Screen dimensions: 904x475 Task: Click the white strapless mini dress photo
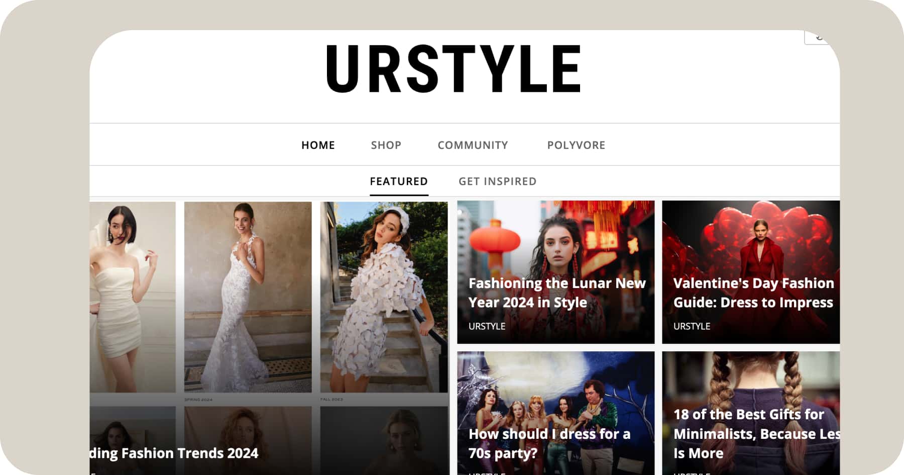coord(133,297)
